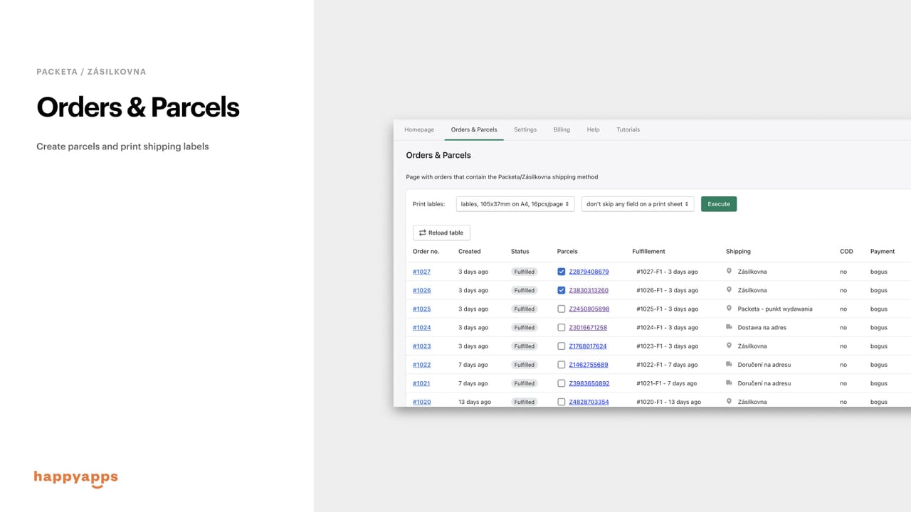Expand the 'don't skip any field' dropdown
Viewport: 911px width, 512px height.
pos(638,204)
